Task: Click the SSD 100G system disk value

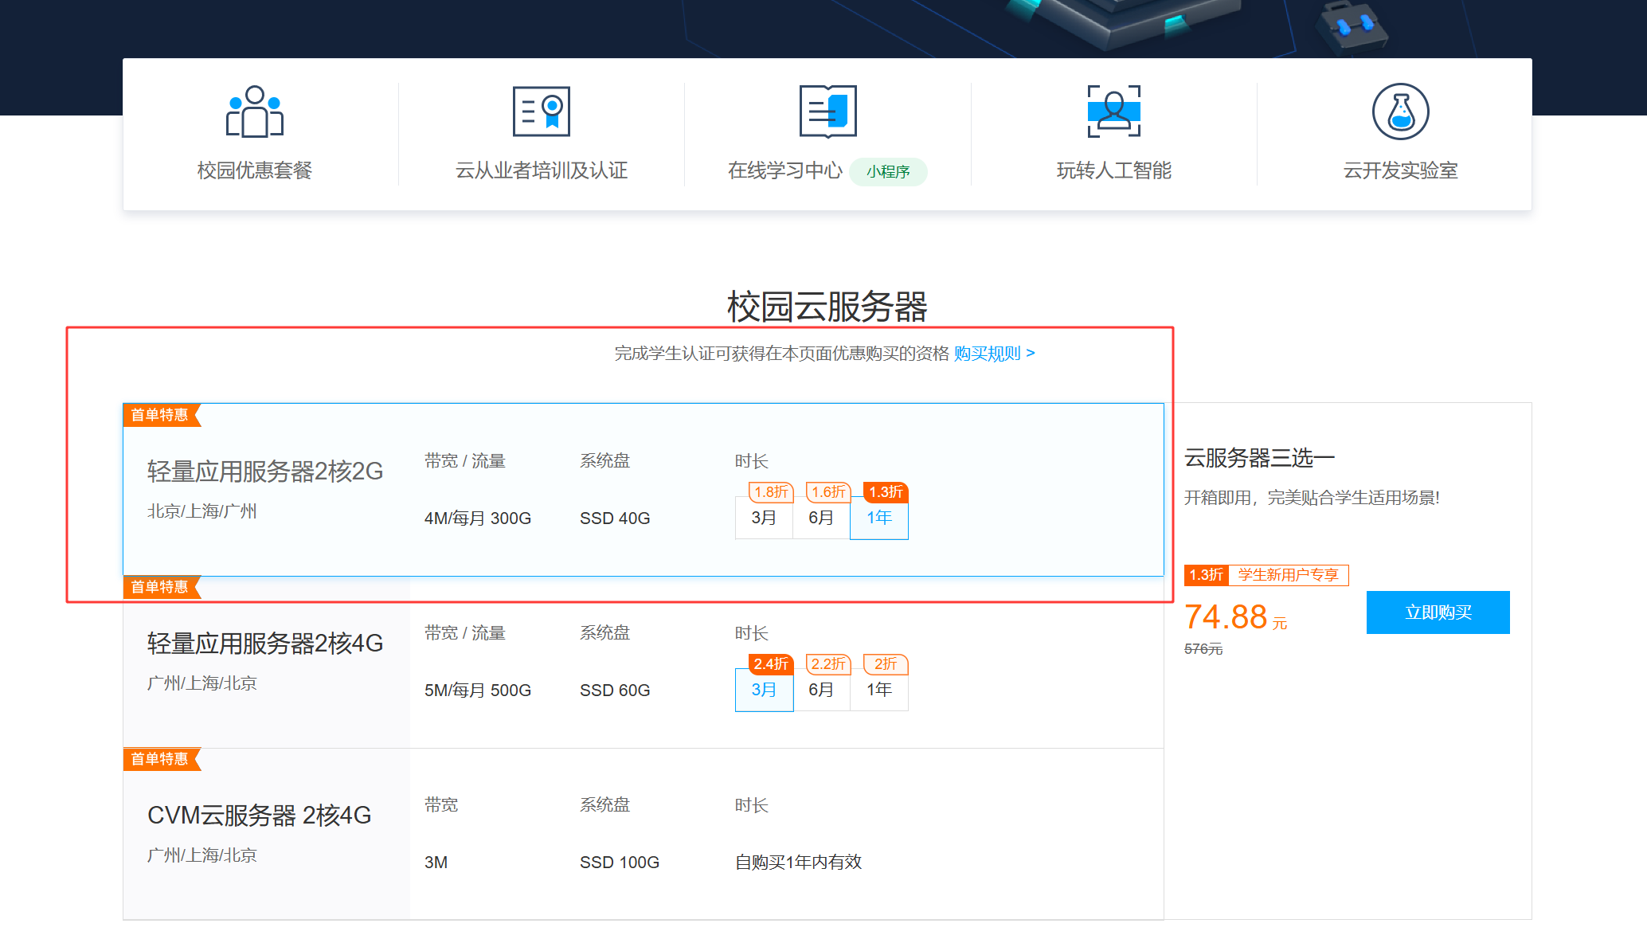Action: pyautogui.click(x=620, y=863)
